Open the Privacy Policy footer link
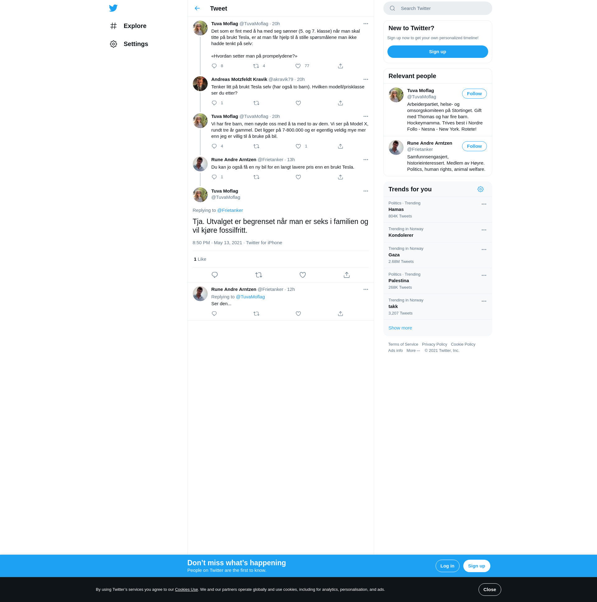This screenshot has height=602, width=597. point(434,345)
